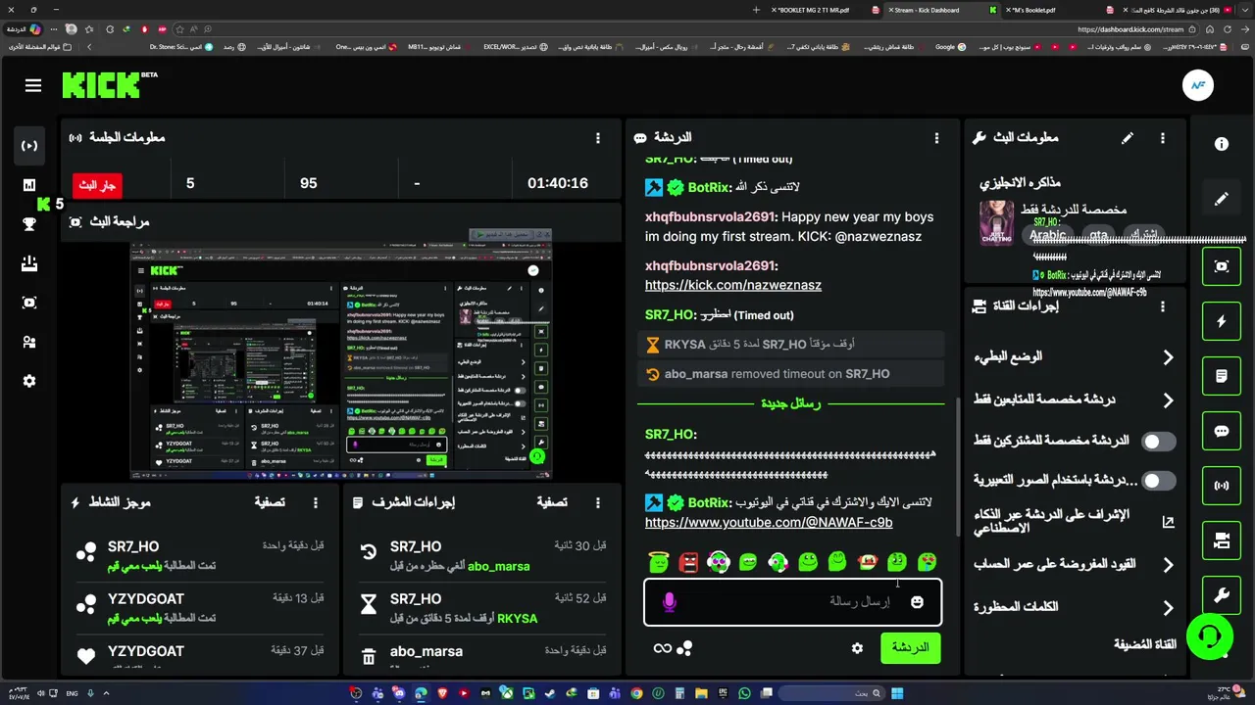This screenshot has width=1255, height=705.
Task: Click the chat message input field
Action: (792, 602)
